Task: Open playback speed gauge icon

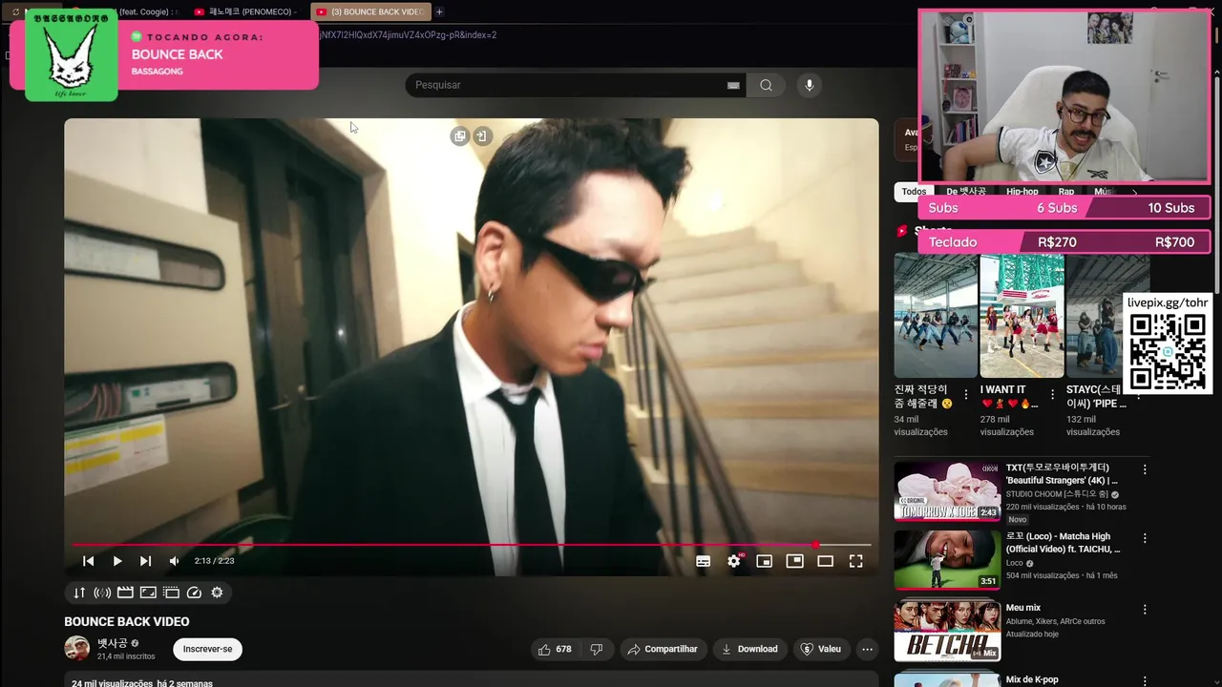Action: (x=194, y=593)
